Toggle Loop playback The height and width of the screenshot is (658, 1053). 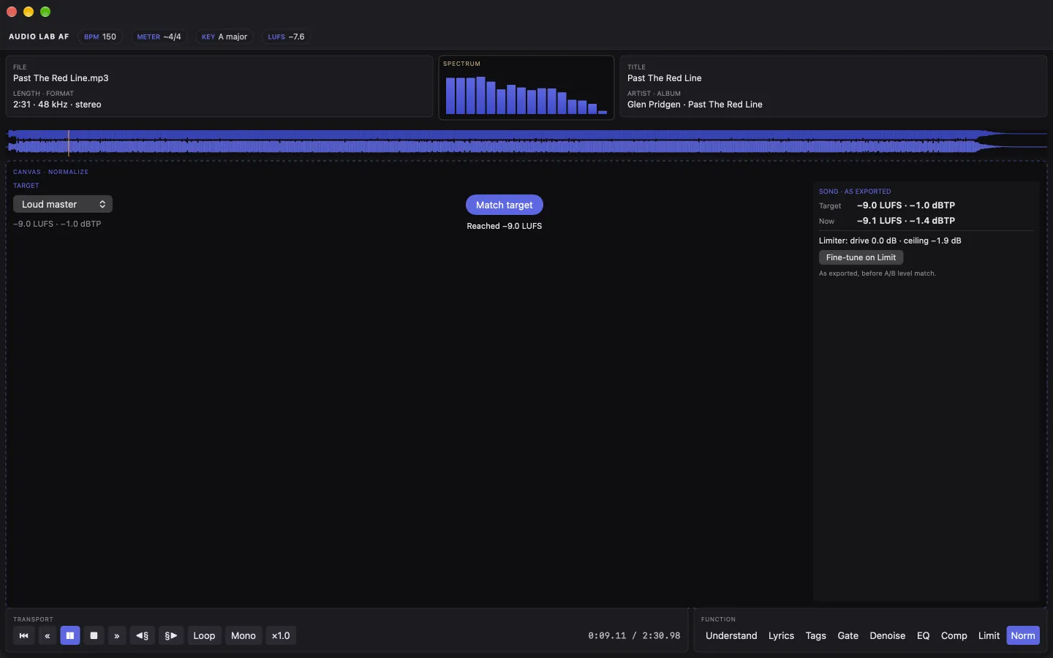point(204,635)
